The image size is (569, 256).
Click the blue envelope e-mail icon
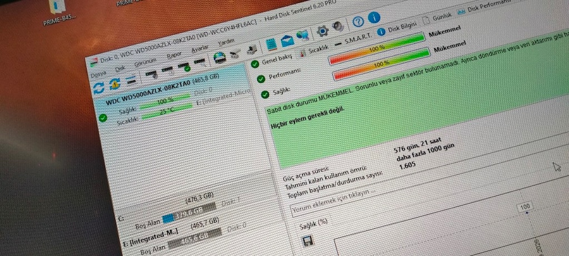(x=287, y=40)
